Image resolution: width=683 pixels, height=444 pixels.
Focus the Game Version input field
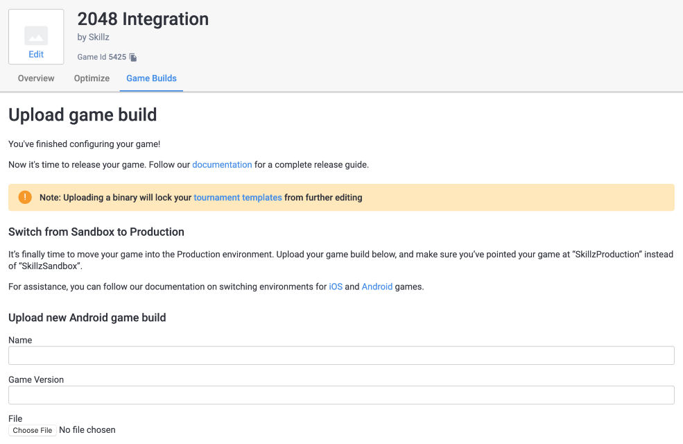341,395
